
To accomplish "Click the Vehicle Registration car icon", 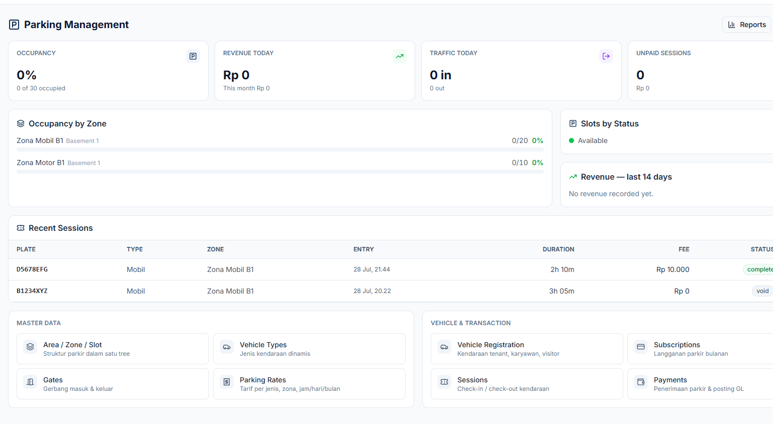I will pos(444,347).
